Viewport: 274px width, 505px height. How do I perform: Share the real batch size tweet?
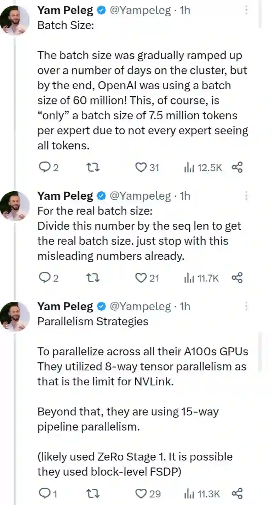237,278
